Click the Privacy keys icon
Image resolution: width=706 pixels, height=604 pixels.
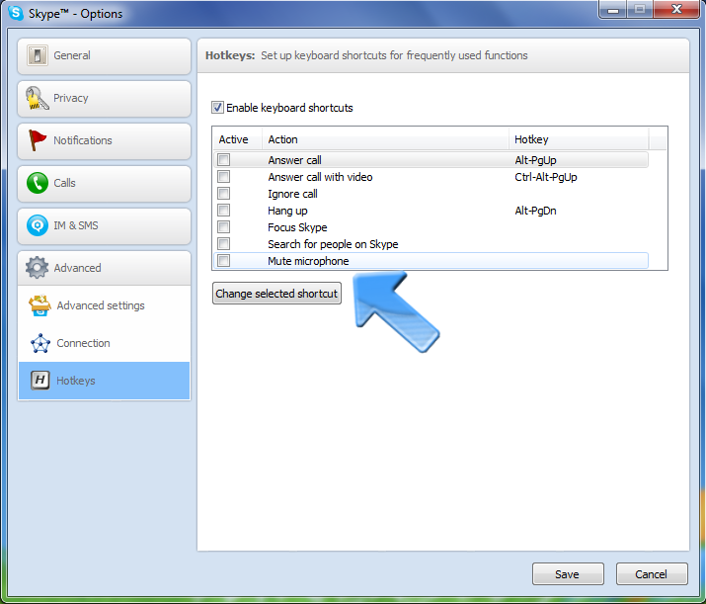(37, 98)
